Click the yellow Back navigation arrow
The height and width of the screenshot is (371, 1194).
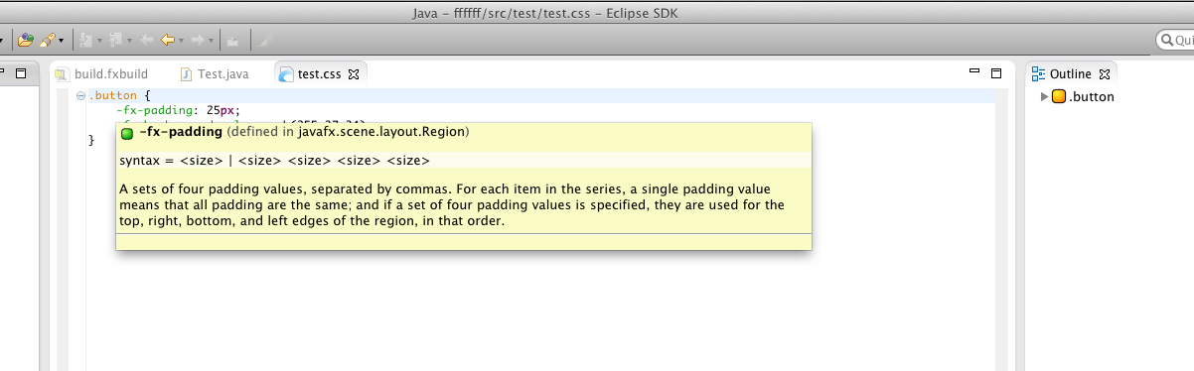[168, 40]
